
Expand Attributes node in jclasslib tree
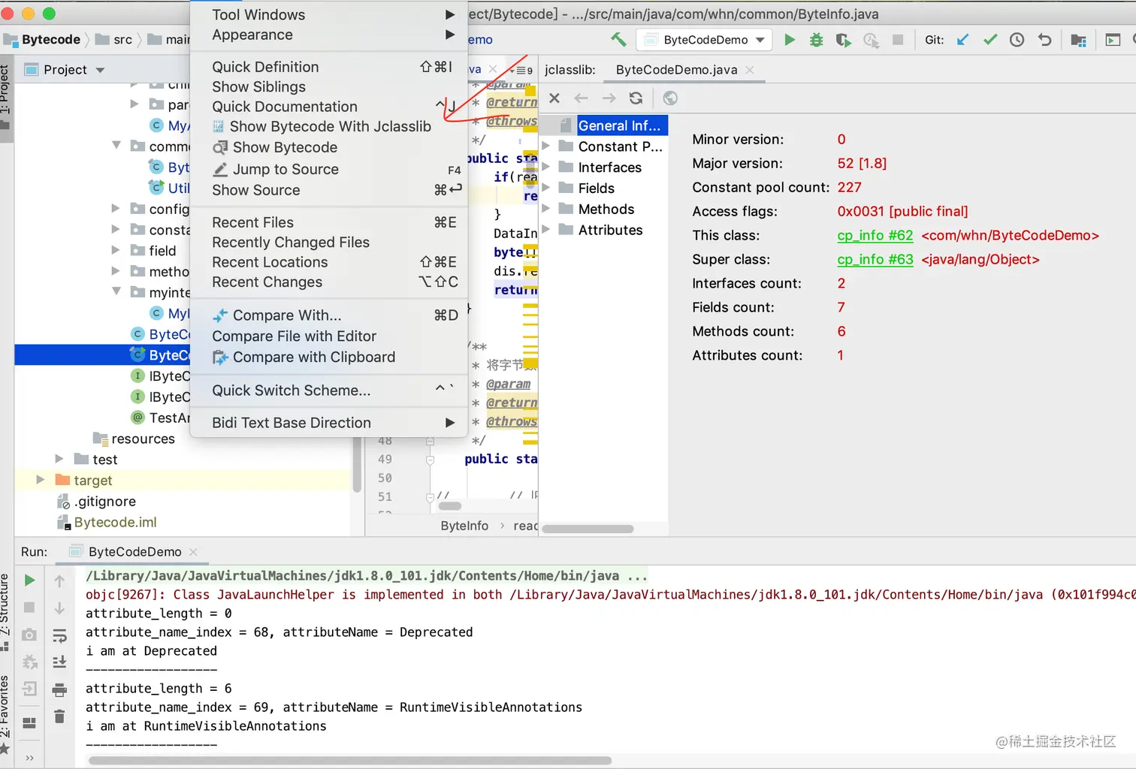click(546, 230)
